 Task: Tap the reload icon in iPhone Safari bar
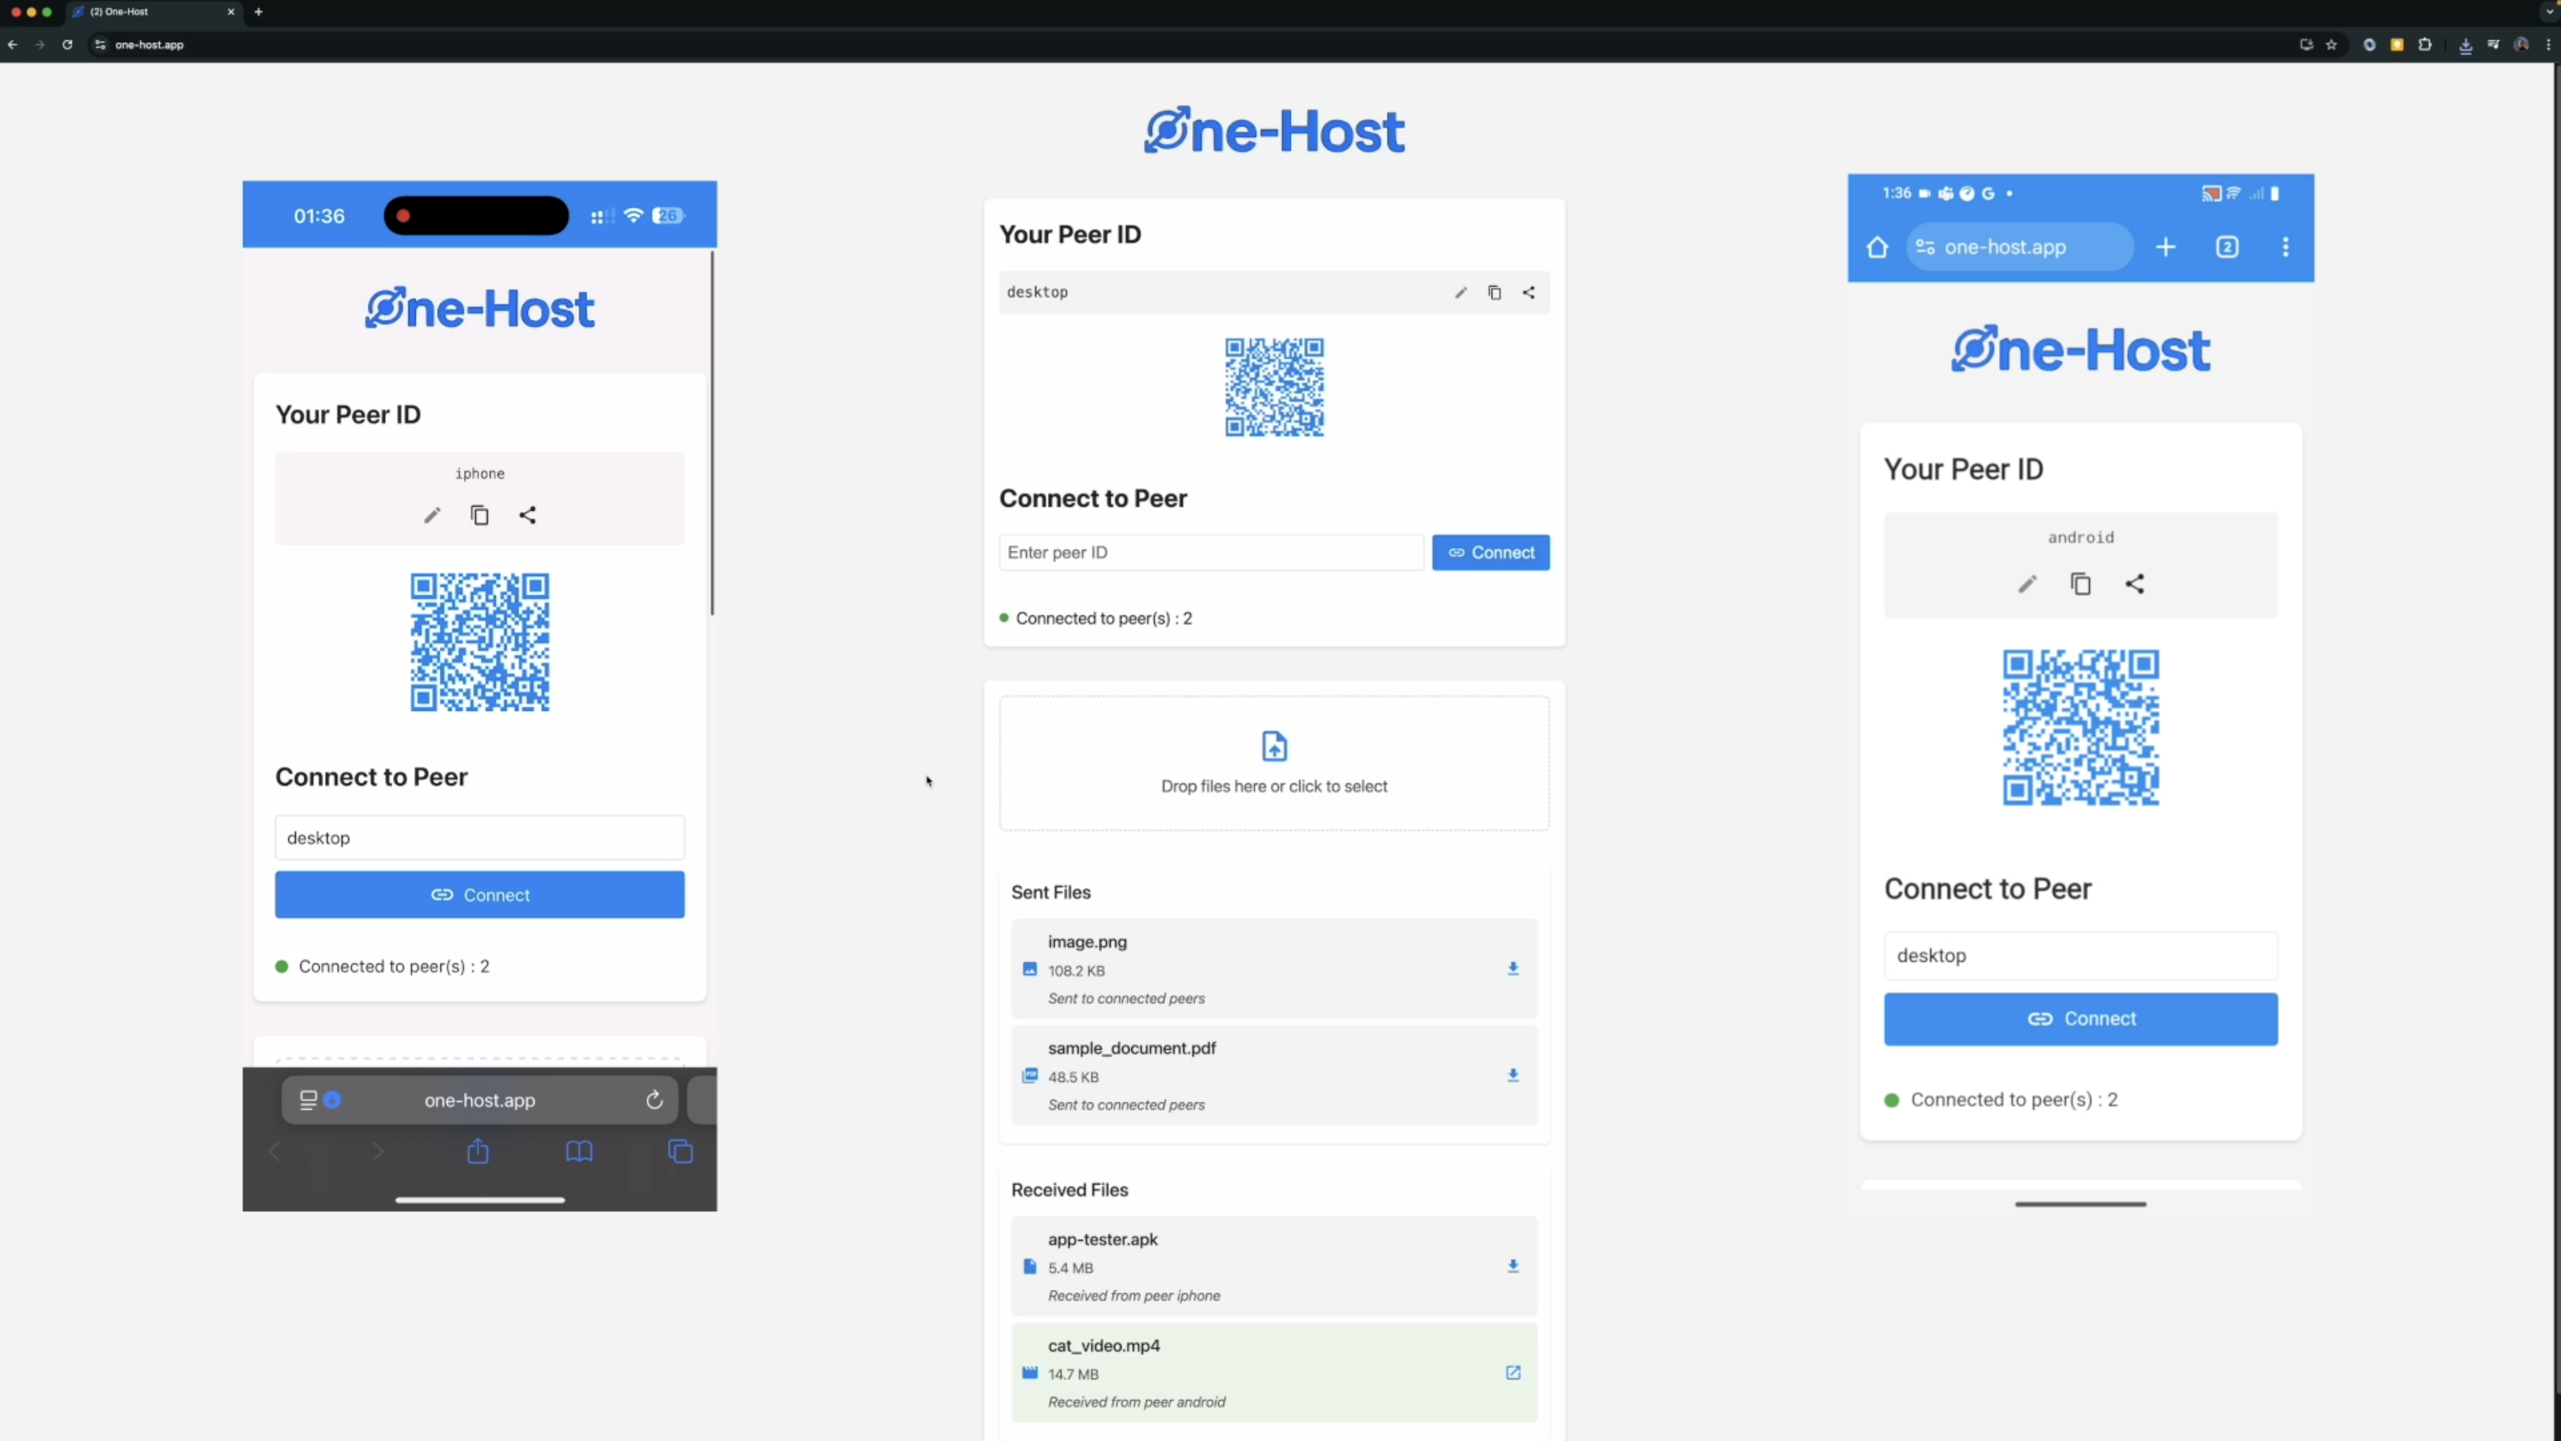[x=654, y=1100]
